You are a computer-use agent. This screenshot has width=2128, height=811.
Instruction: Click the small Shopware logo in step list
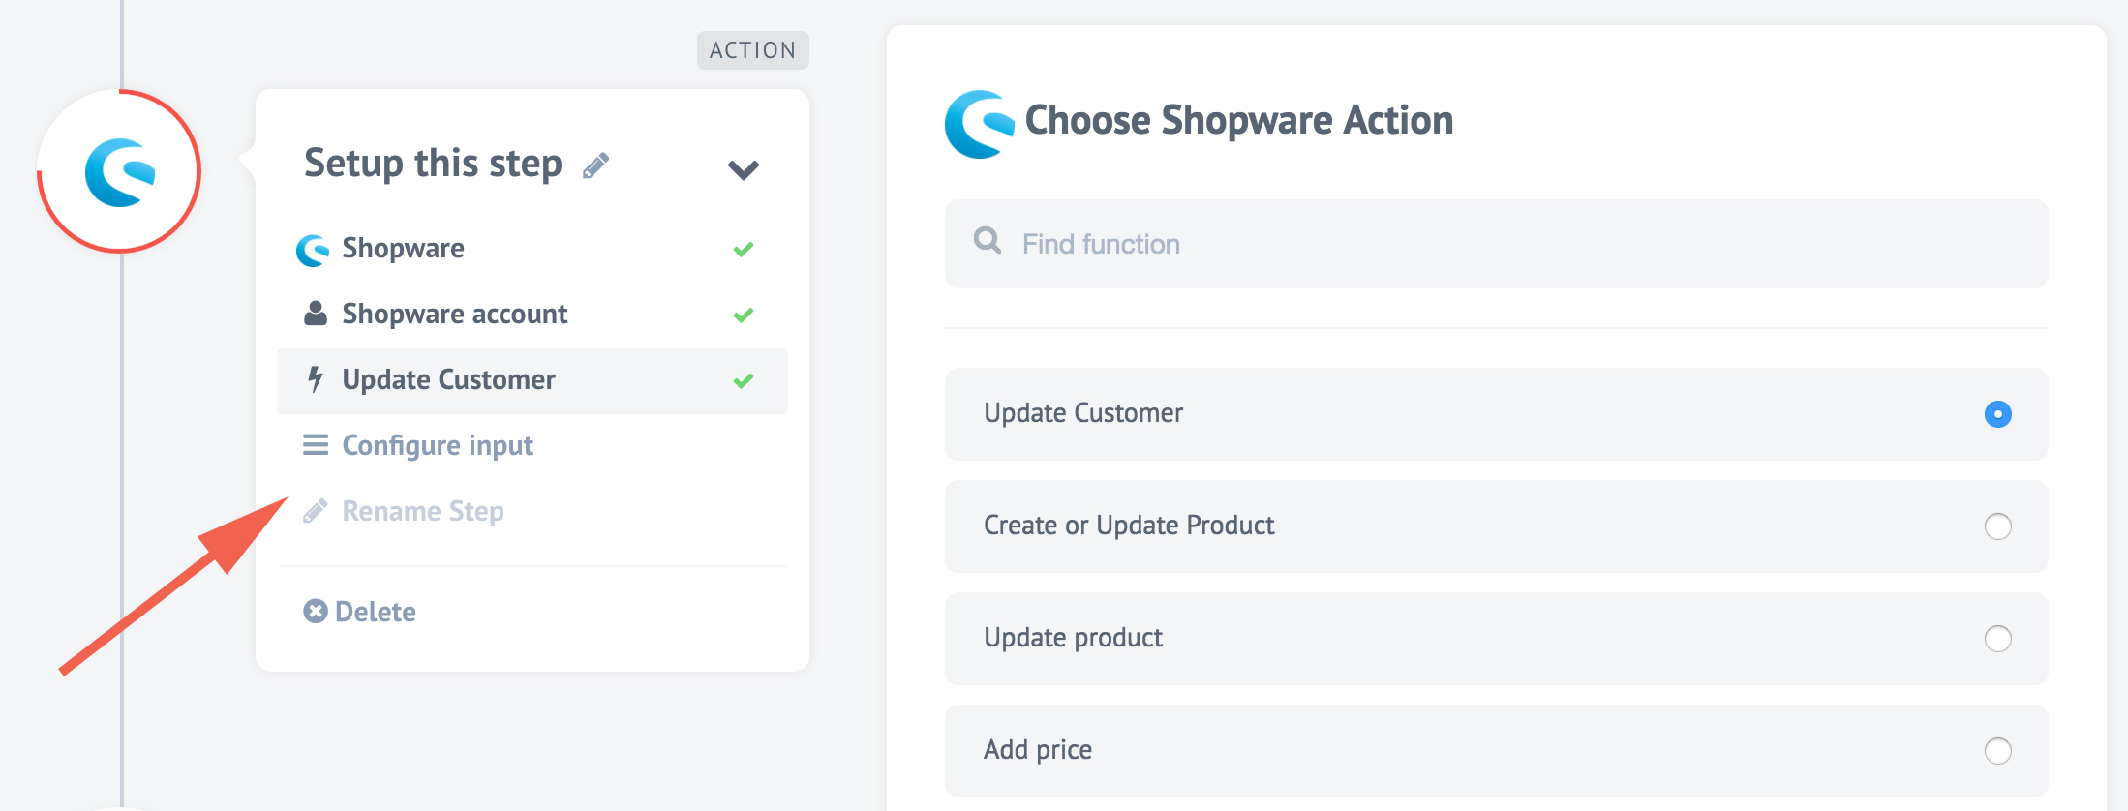click(313, 250)
